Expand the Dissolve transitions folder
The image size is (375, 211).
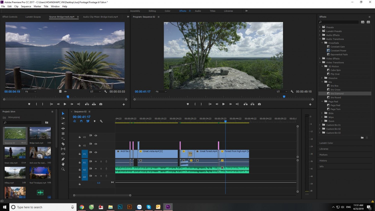tap(322, 78)
